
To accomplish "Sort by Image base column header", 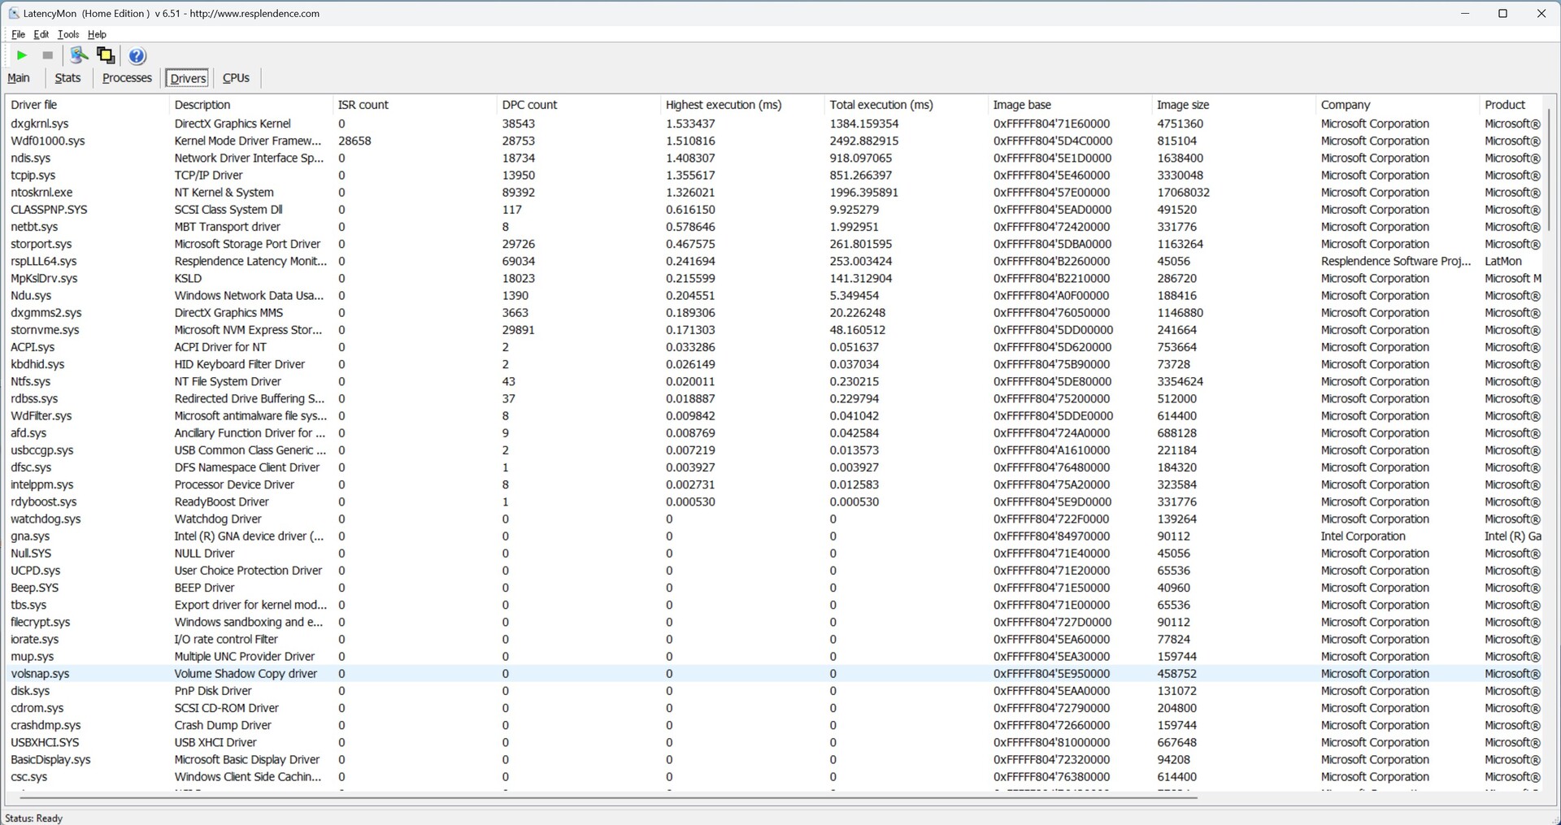I will pos(1070,105).
